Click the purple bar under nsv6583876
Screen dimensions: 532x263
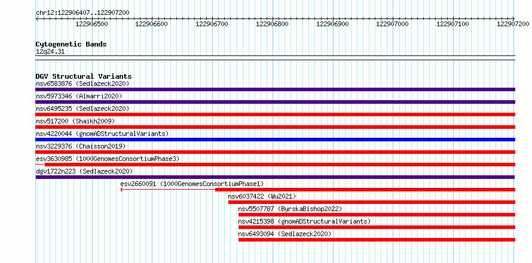275,89
